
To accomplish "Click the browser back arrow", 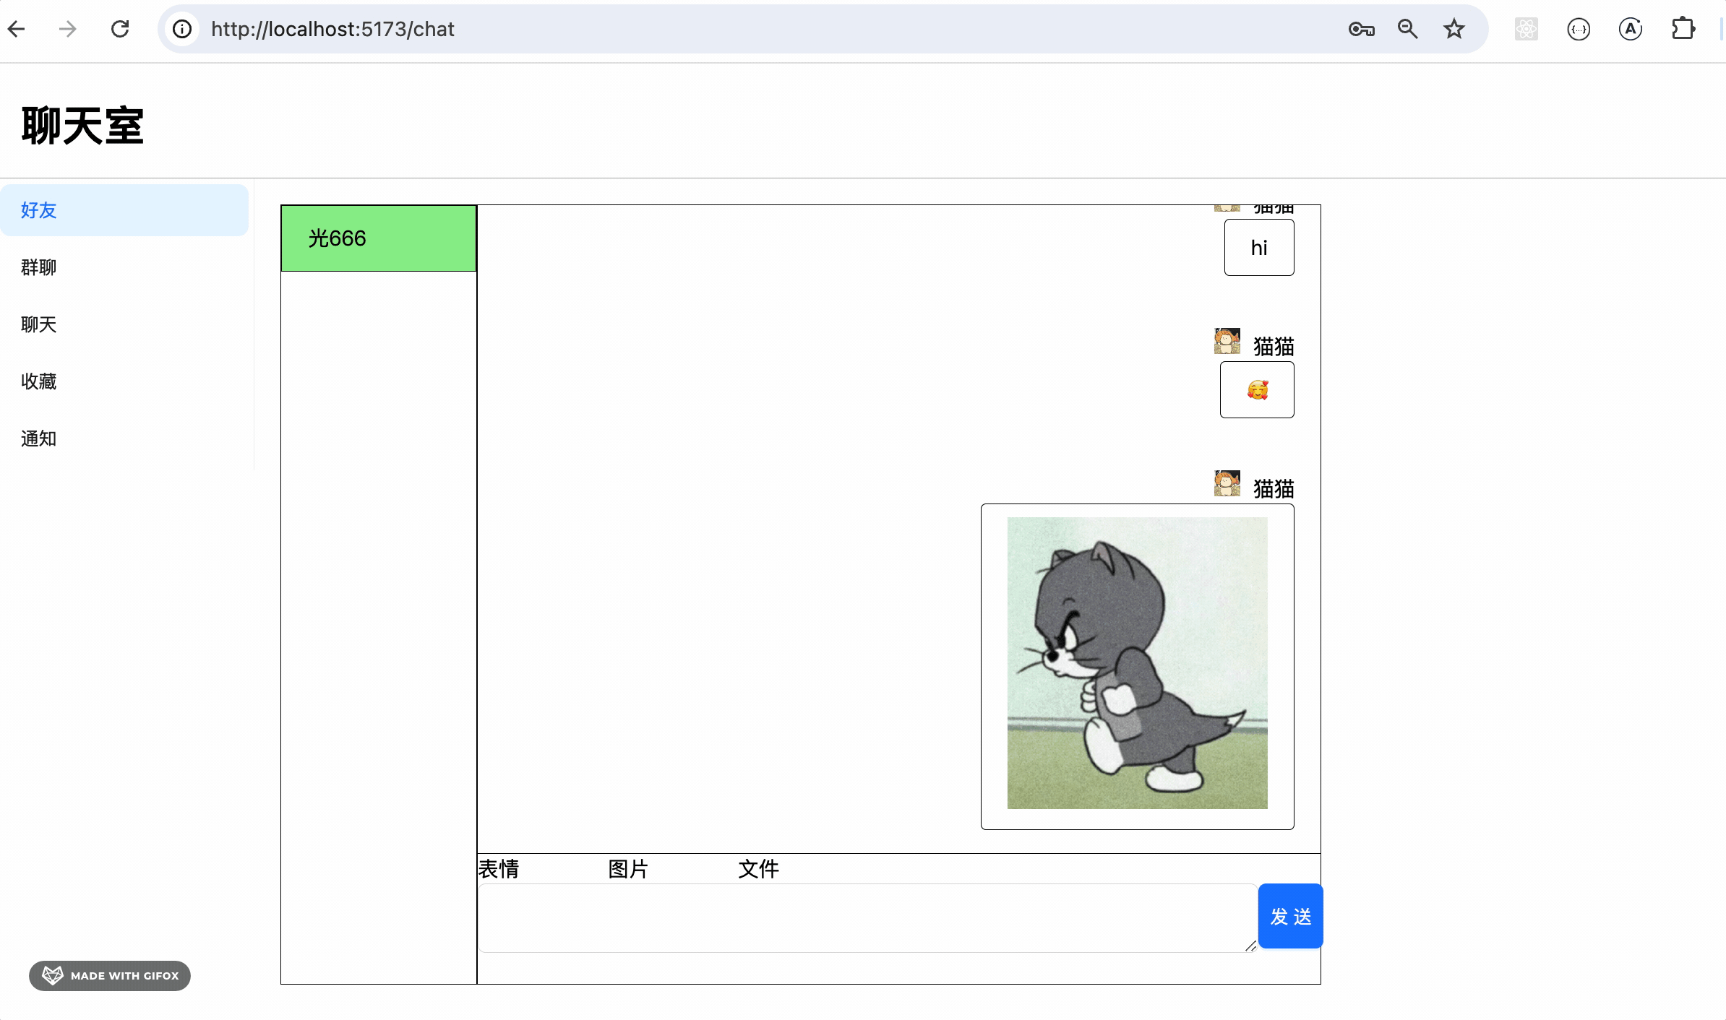I will pyautogui.click(x=17, y=29).
